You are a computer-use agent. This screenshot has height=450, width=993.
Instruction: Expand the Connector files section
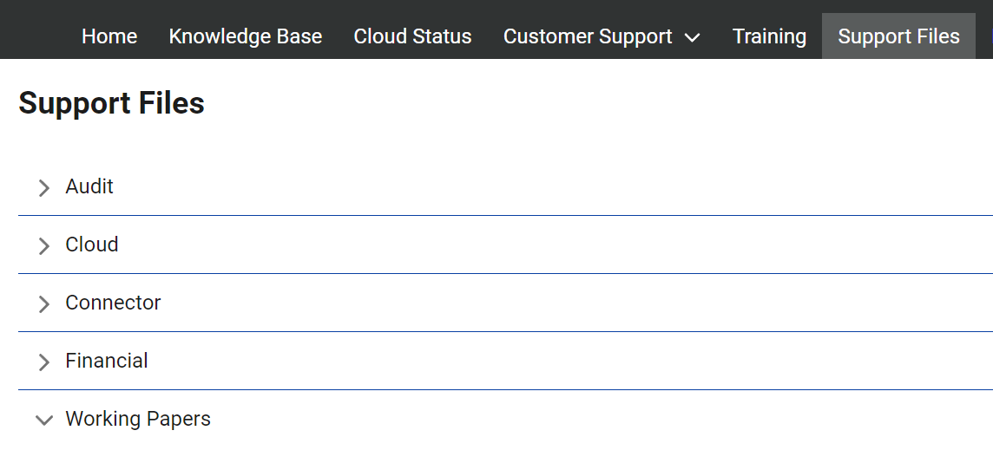(113, 303)
